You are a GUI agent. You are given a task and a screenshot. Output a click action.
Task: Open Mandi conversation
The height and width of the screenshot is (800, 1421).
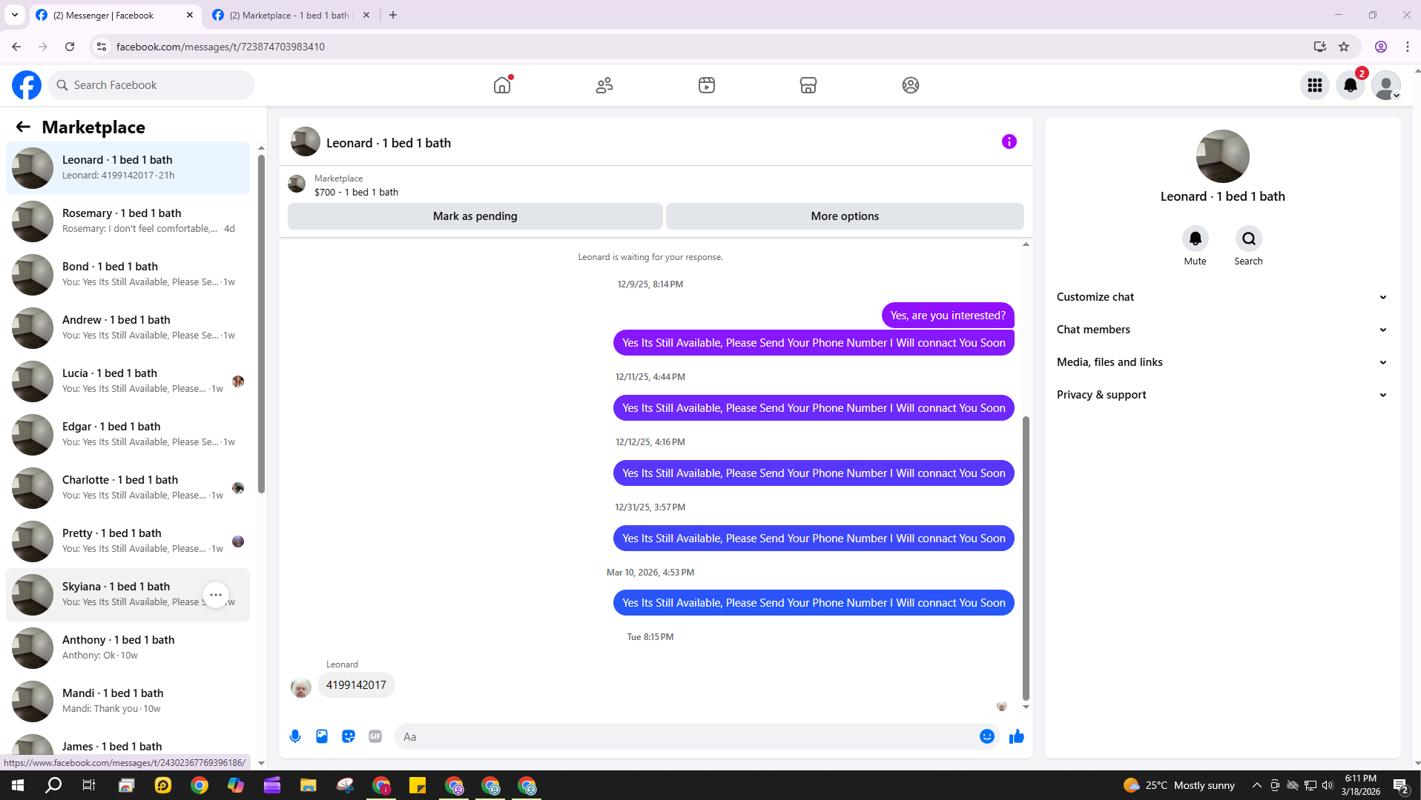[x=128, y=701]
